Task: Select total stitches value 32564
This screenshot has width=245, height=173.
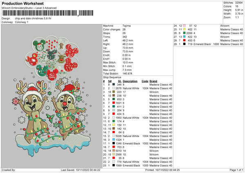Action: 239,3
